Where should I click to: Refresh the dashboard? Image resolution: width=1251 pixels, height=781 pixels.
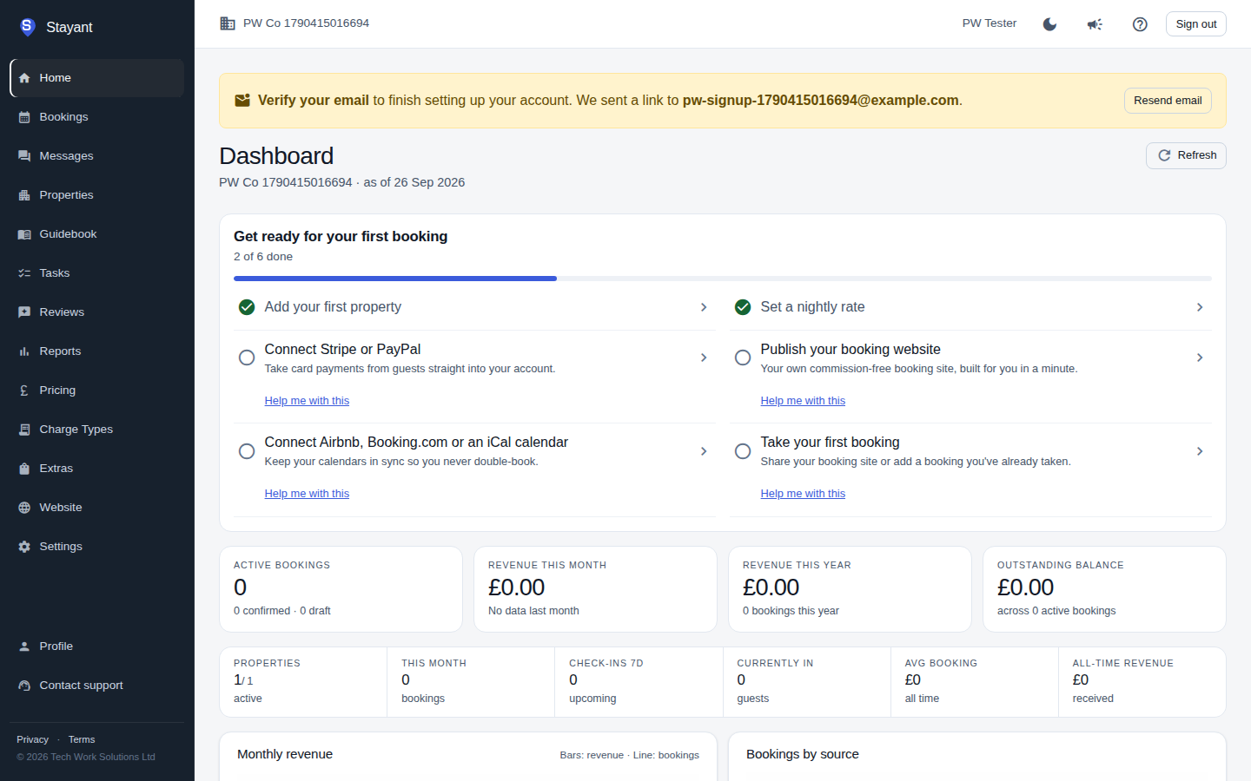(1186, 155)
